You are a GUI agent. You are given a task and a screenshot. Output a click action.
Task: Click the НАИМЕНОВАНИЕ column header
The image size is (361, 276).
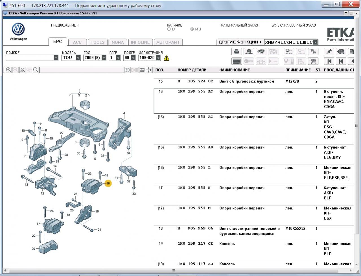(x=235, y=70)
